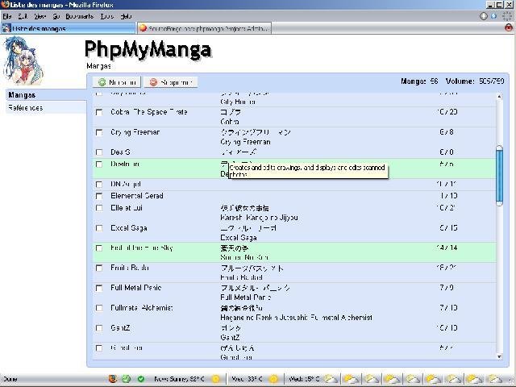Click the scroll-down arrow of the manga list

tap(499, 356)
